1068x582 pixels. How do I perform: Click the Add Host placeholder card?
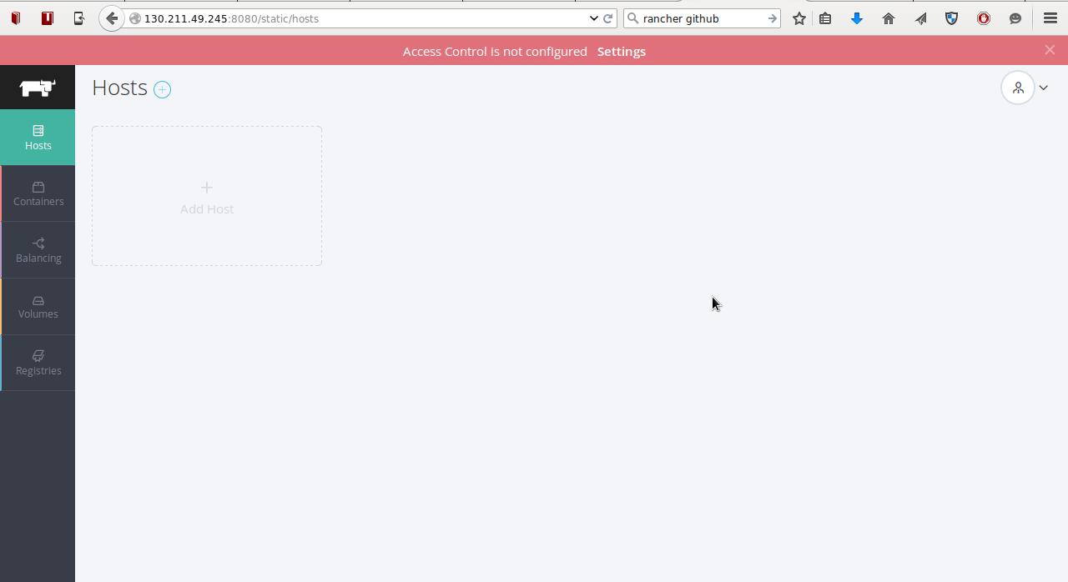pos(207,197)
